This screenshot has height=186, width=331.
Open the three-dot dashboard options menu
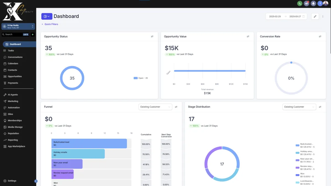[x=323, y=17]
